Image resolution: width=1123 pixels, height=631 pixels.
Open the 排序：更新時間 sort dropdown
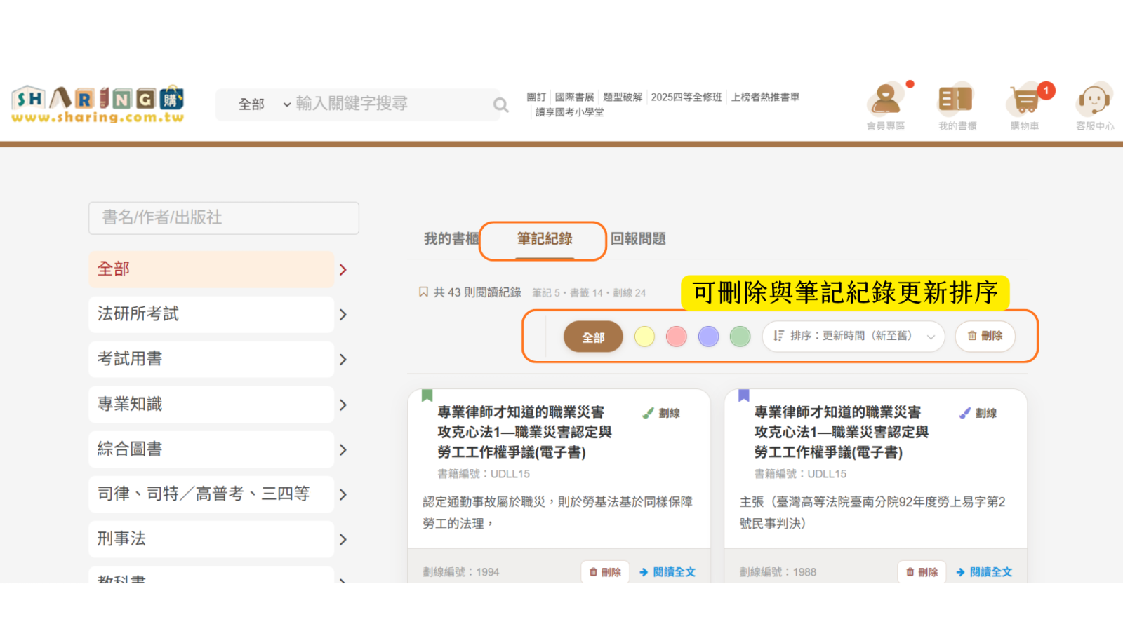pyautogui.click(x=853, y=337)
